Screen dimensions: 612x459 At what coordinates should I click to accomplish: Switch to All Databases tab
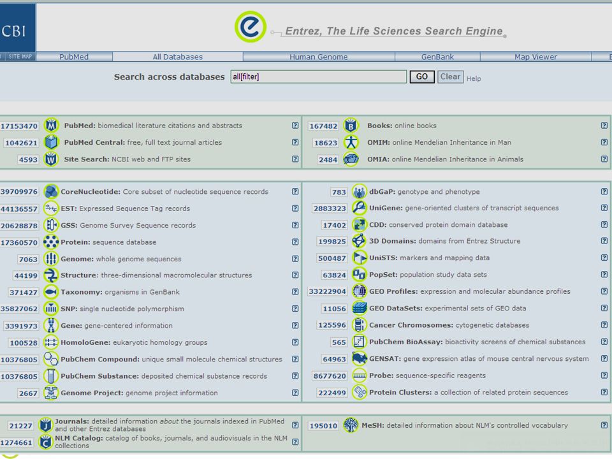pyautogui.click(x=178, y=57)
